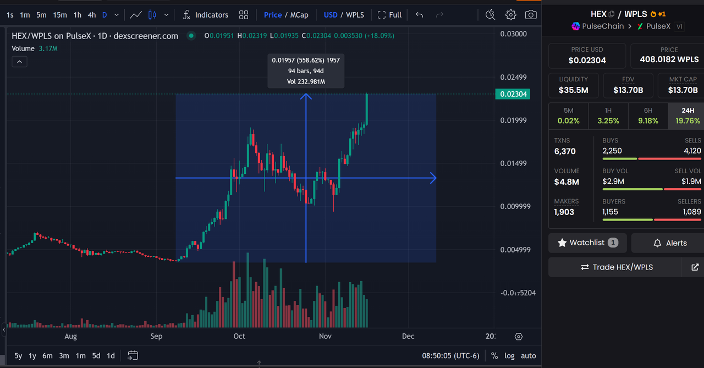Expand the left chart toolbar handle
The height and width of the screenshot is (368, 704).
(4, 329)
